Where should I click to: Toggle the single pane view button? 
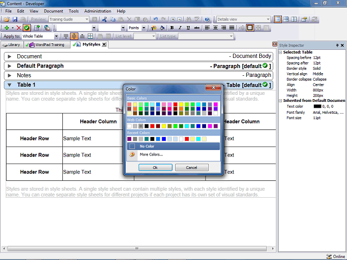click(278, 19)
